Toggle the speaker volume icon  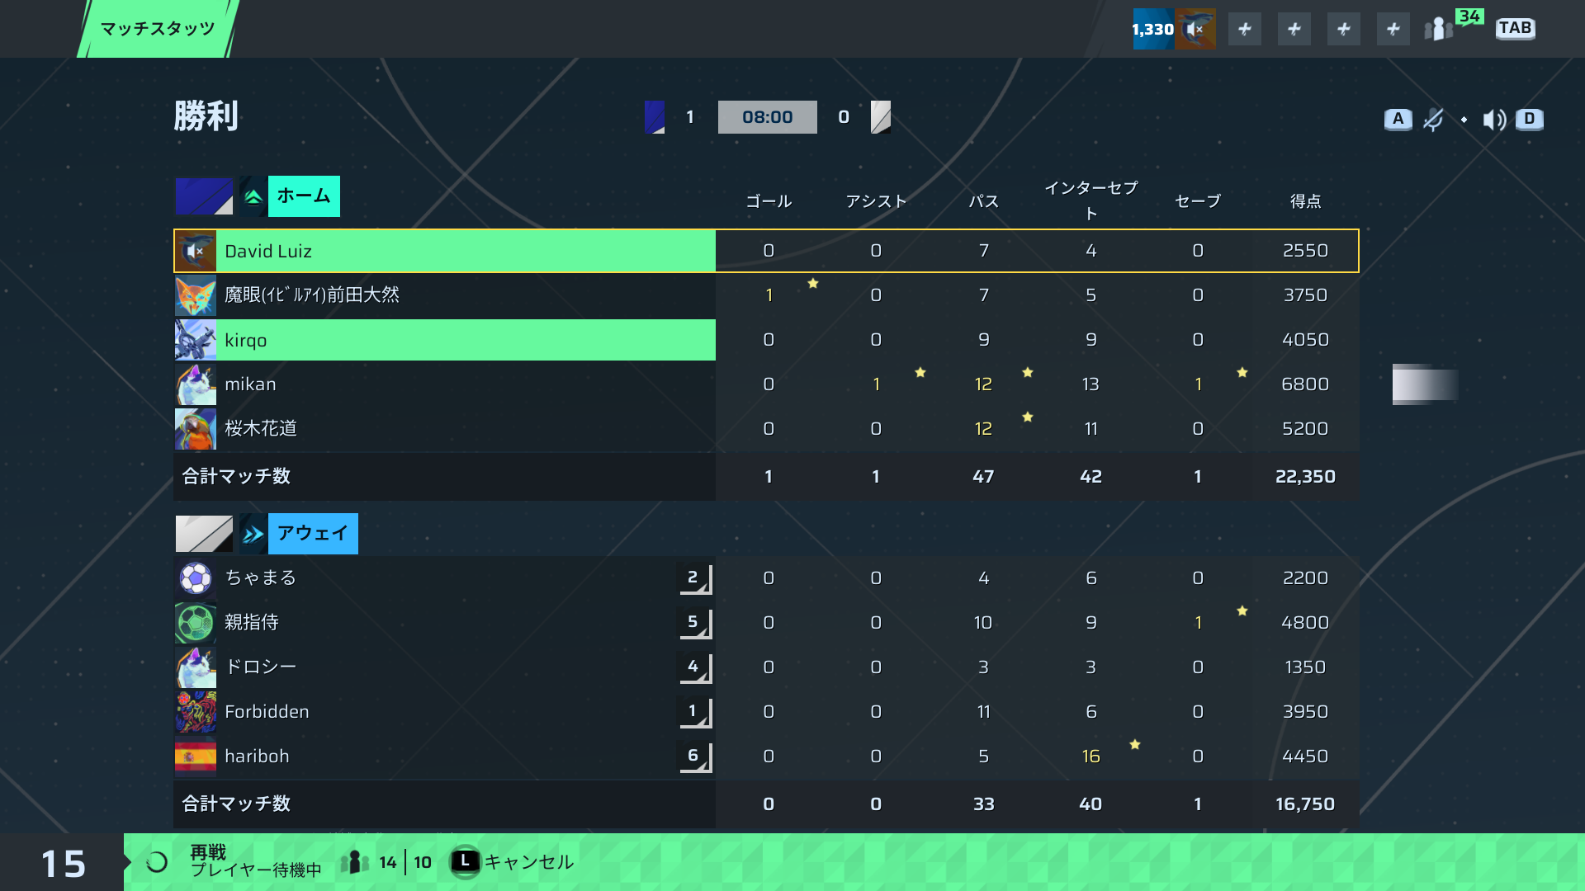(1494, 120)
